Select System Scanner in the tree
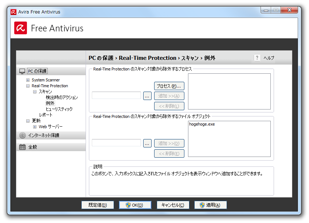Image resolution: width=309 pixels, height=223 pixels. 46,80
